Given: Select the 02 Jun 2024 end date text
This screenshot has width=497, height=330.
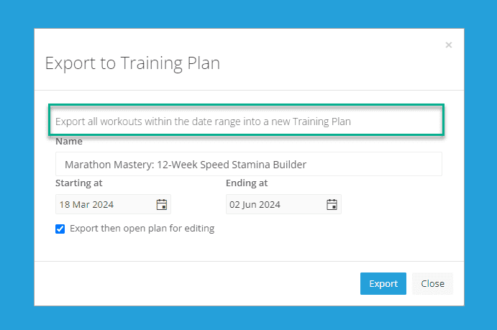Looking at the screenshot, I should (255, 205).
